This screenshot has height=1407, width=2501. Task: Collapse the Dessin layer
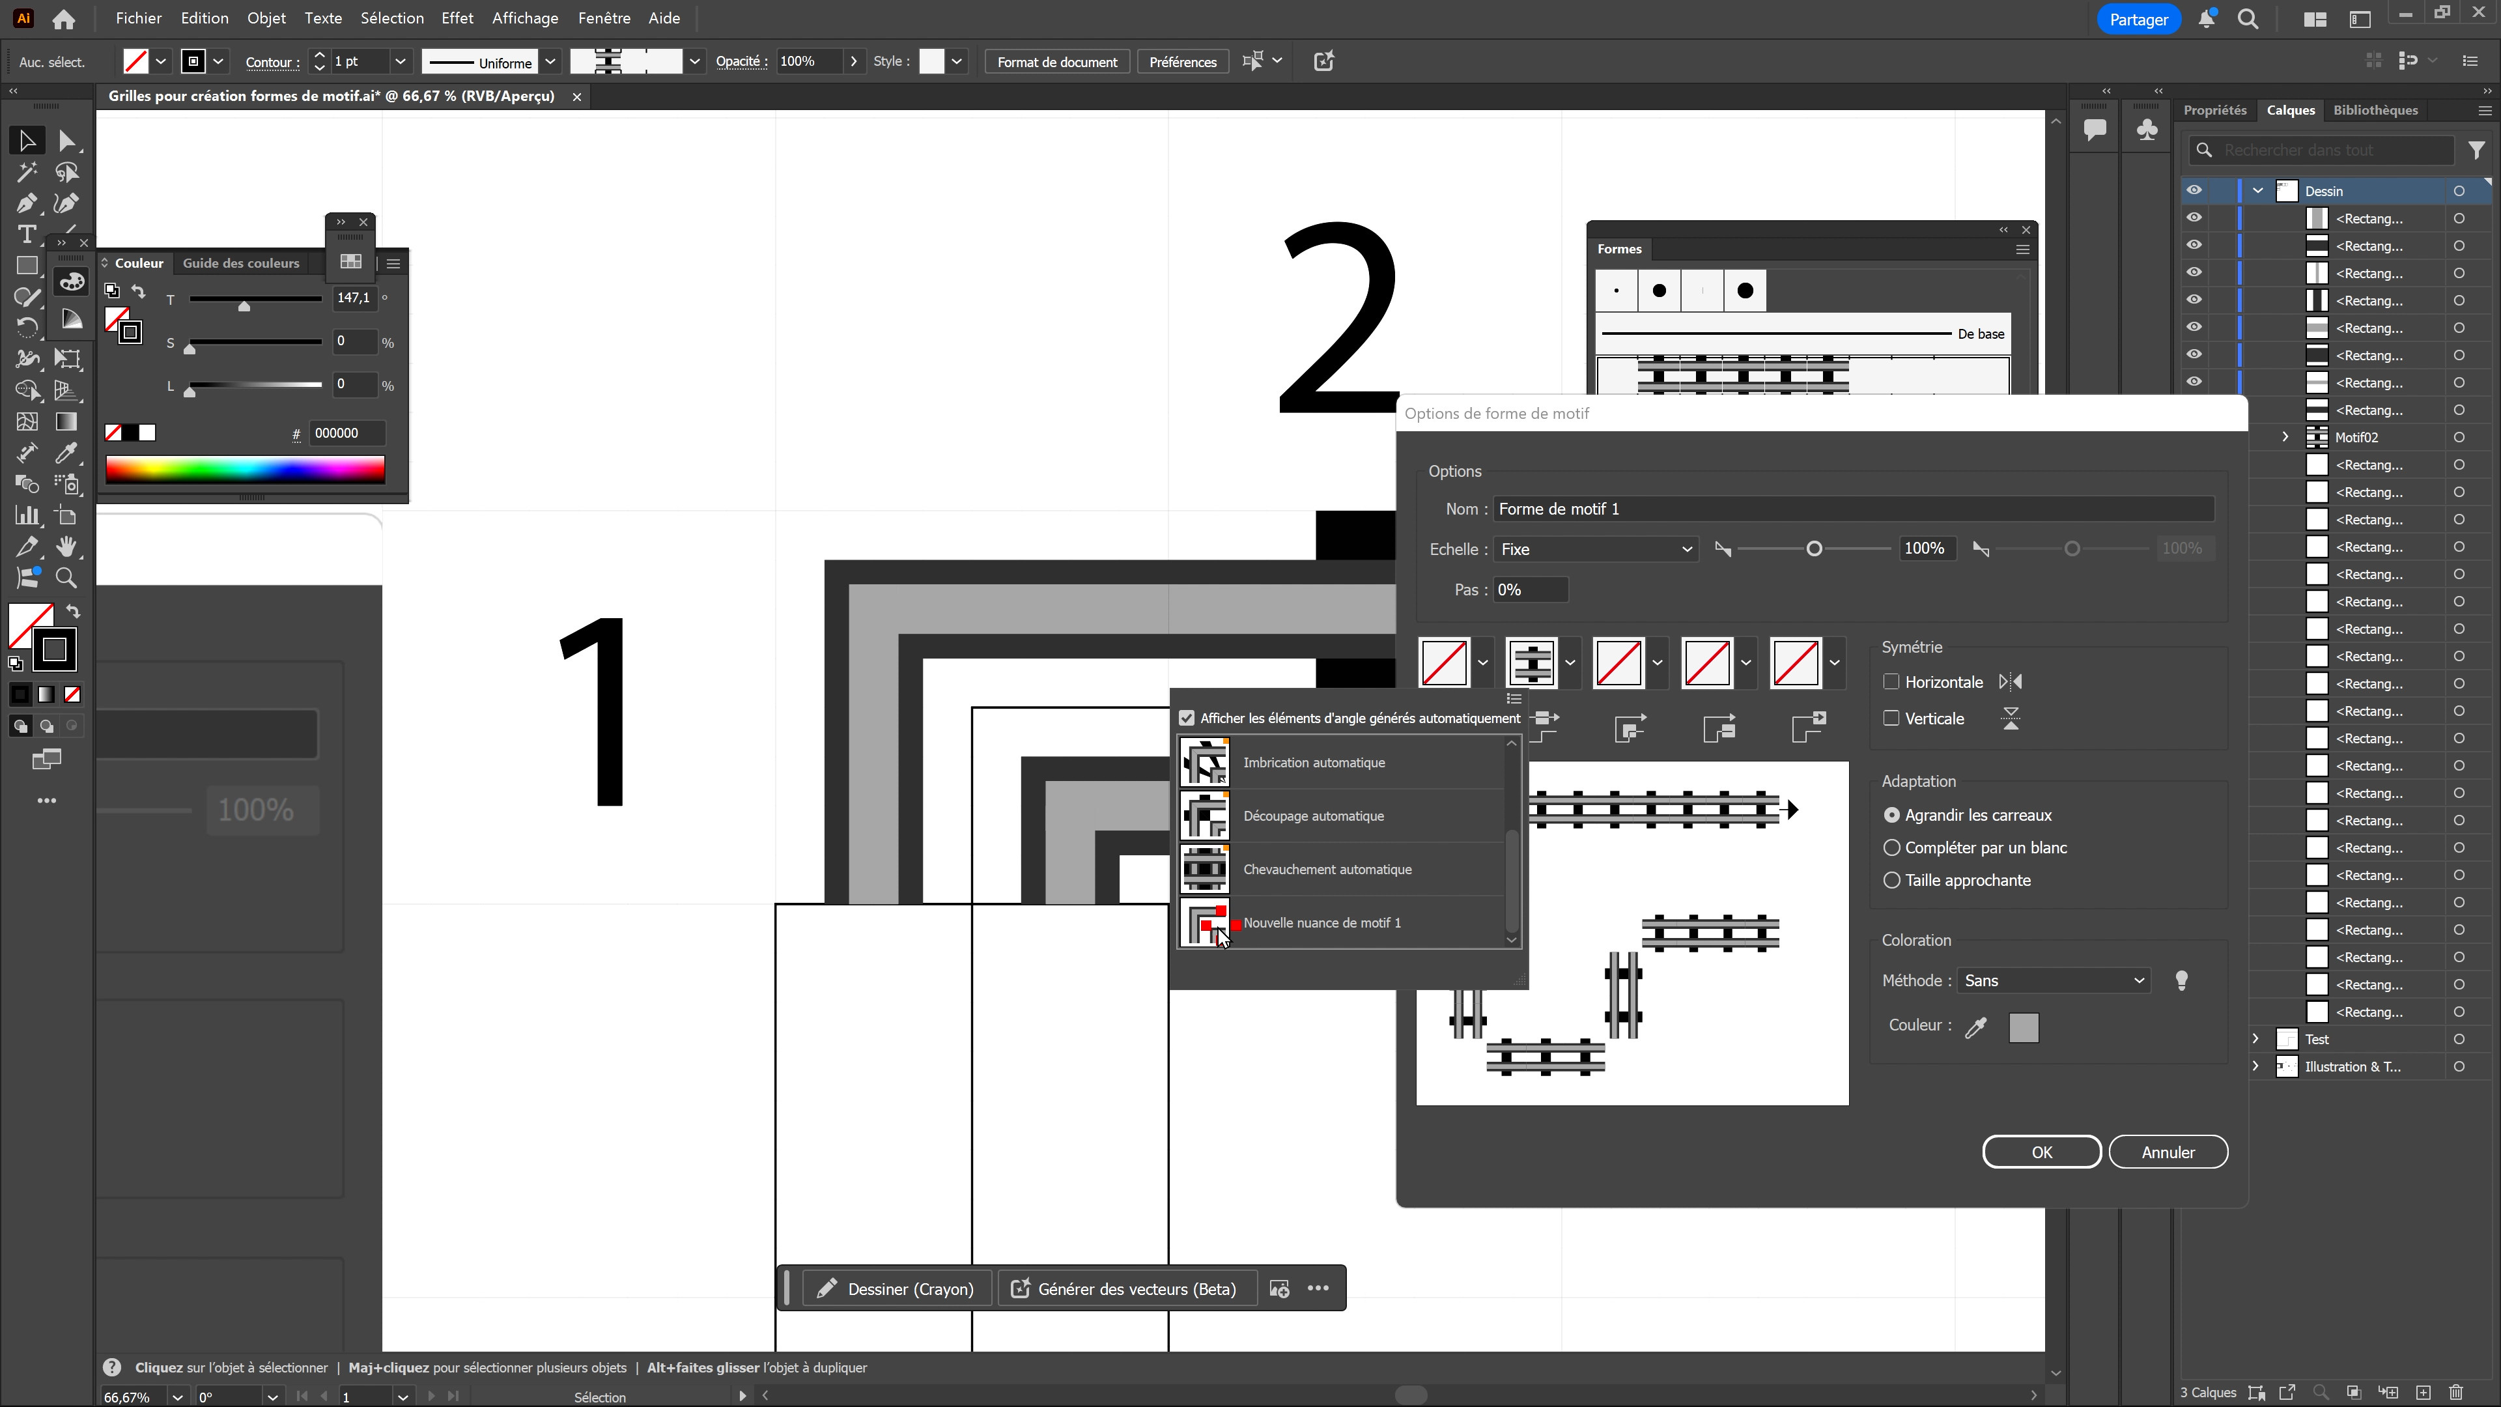[x=2258, y=190]
